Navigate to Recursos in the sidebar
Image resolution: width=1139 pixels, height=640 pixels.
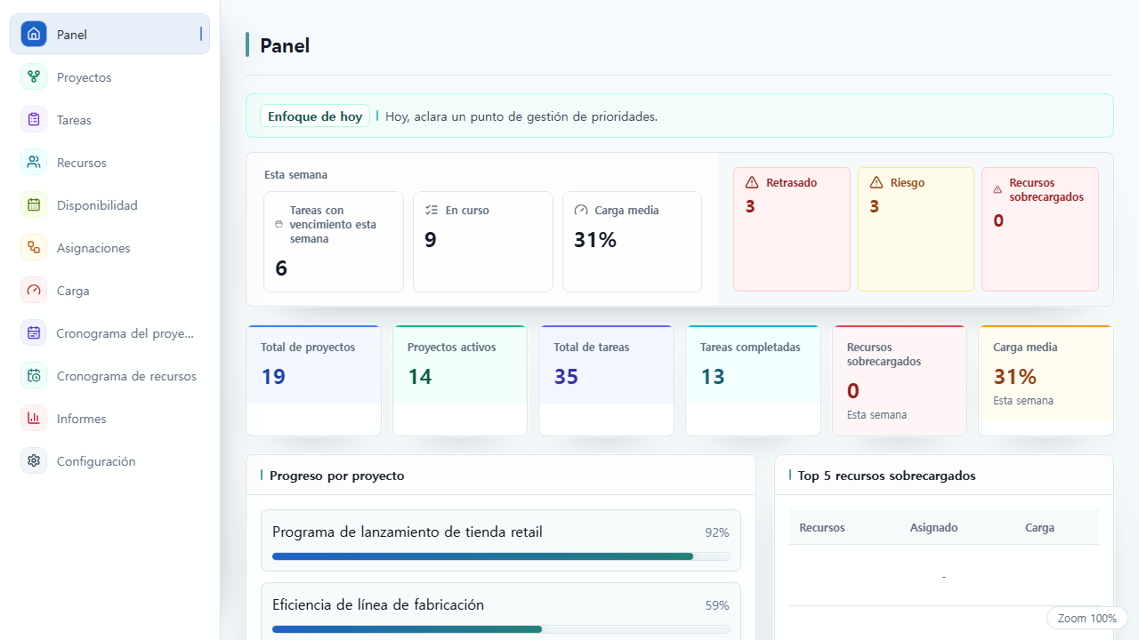coord(109,163)
